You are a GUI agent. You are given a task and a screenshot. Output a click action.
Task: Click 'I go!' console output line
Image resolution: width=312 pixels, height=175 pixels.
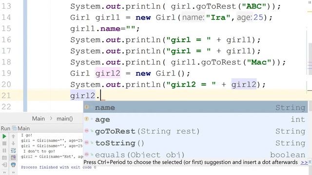27,135
